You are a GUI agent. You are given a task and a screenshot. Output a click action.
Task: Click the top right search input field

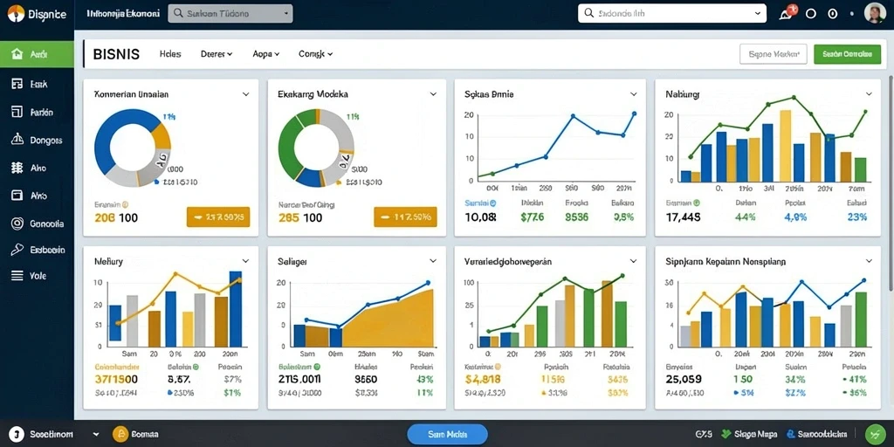(672, 13)
